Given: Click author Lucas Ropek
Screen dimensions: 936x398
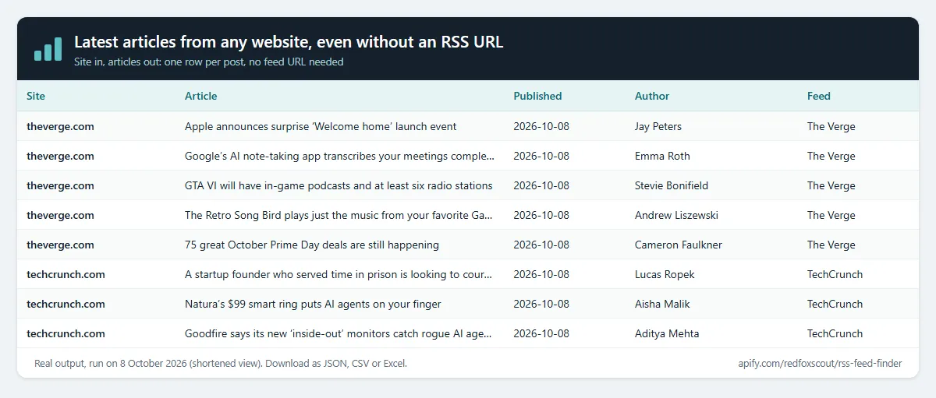Looking at the screenshot, I should tap(665, 274).
